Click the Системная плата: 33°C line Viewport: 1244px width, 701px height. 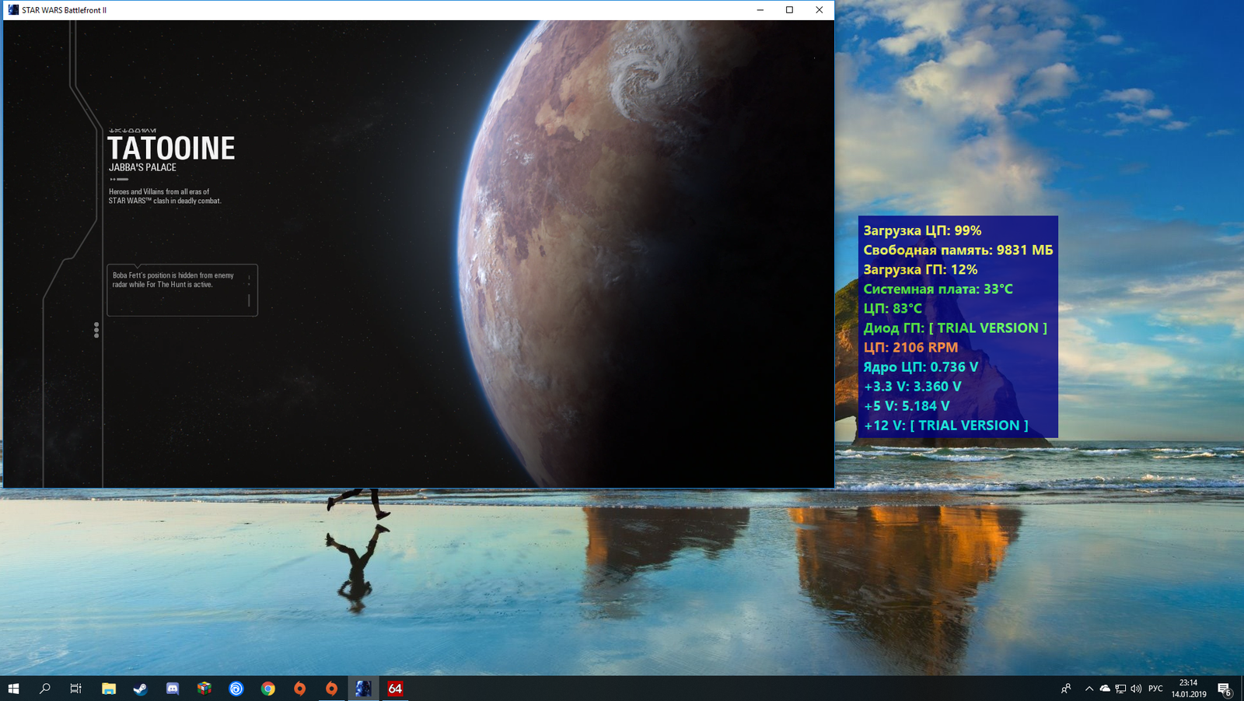point(938,289)
